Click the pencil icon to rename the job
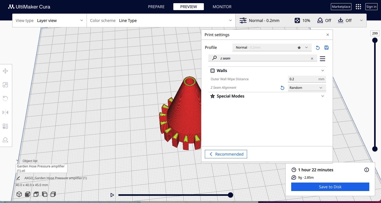 (18, 178)
